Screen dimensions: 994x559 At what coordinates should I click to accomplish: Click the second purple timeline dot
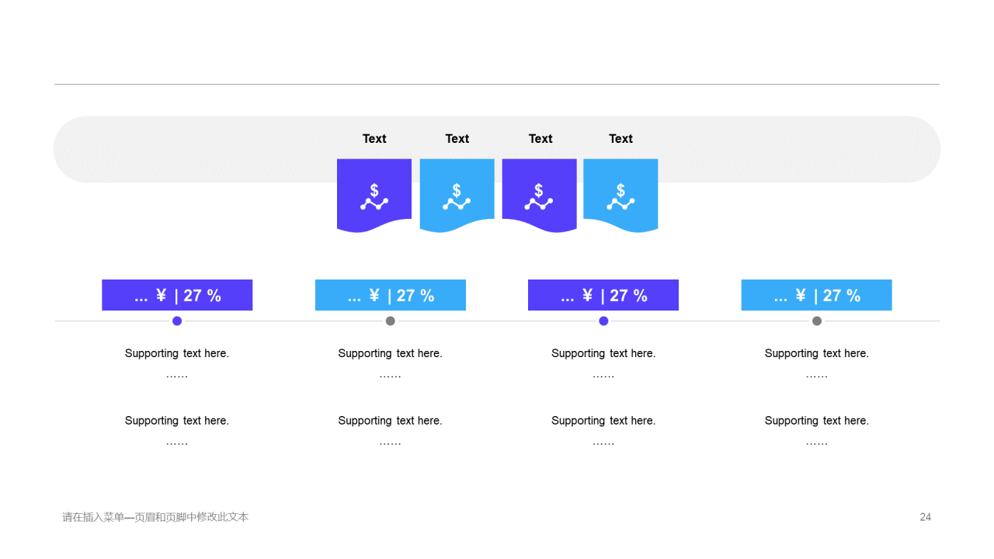(x=603, y=321)
